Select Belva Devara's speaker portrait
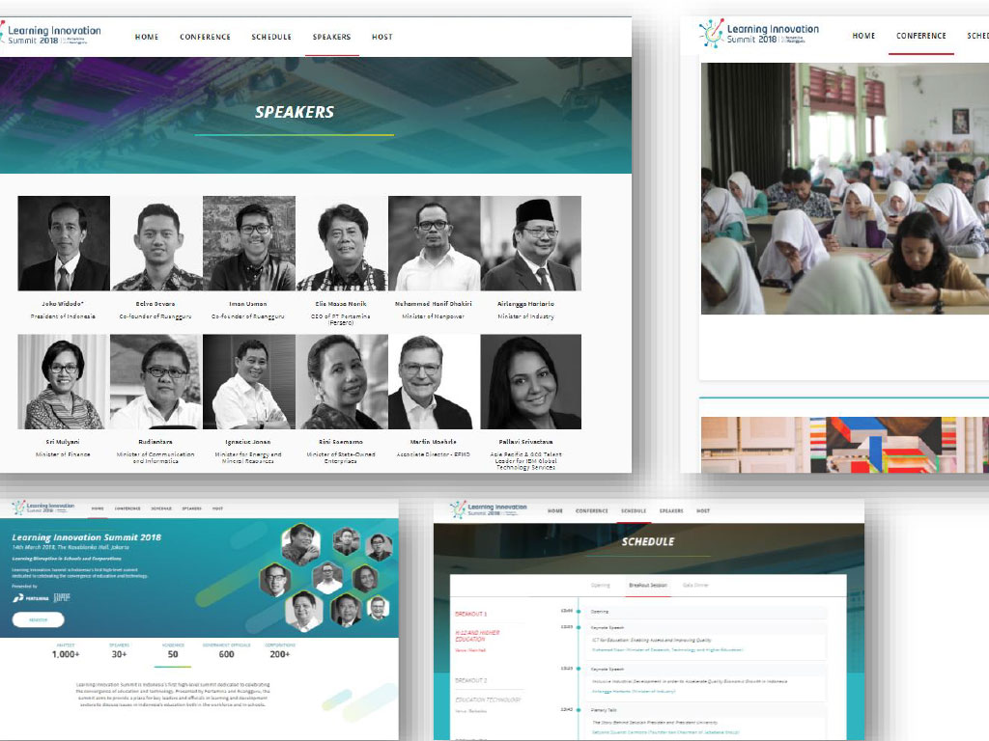This screenshot has height=741, width=989. (x=156, y=243)
